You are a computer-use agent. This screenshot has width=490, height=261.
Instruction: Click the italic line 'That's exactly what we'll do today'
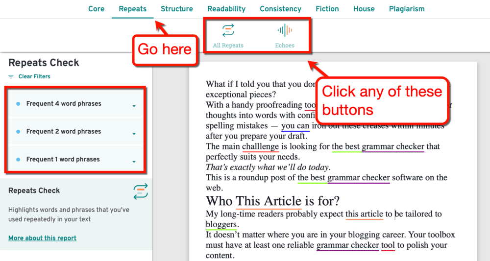click(x=268, y=167)
